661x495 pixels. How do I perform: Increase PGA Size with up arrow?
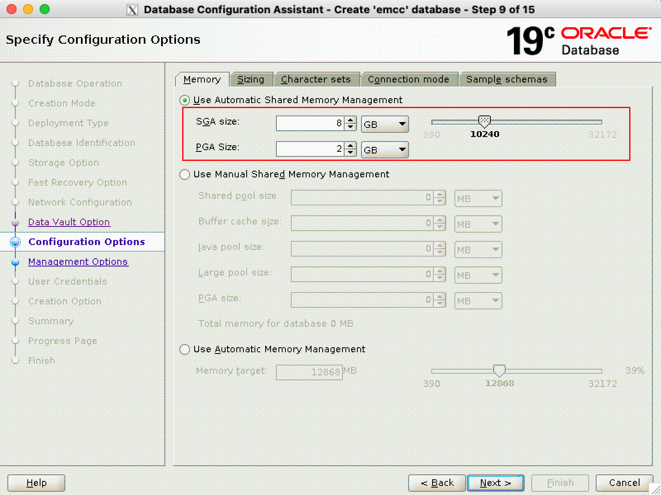pos(350,146)
